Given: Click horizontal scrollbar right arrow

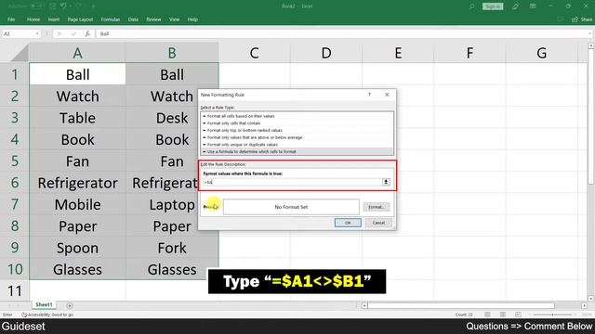Looking at the screenshot, I should coord(584,305).
